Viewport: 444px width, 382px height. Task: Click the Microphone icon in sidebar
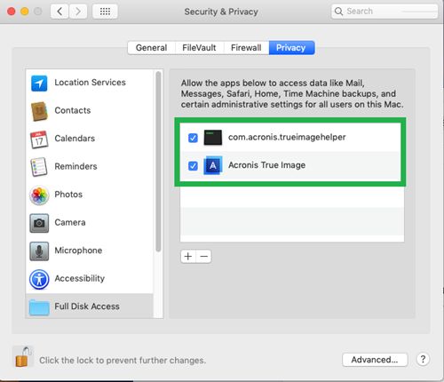tap(39, 251)
